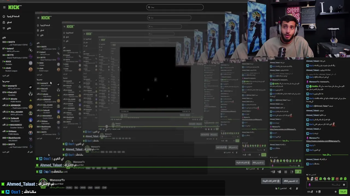Image resolution: width=350 pixels, height=196 pixels.
Task: Click the Kick logo in the nested stream copy
Action: pyautogui.click(x=46, y=18)
